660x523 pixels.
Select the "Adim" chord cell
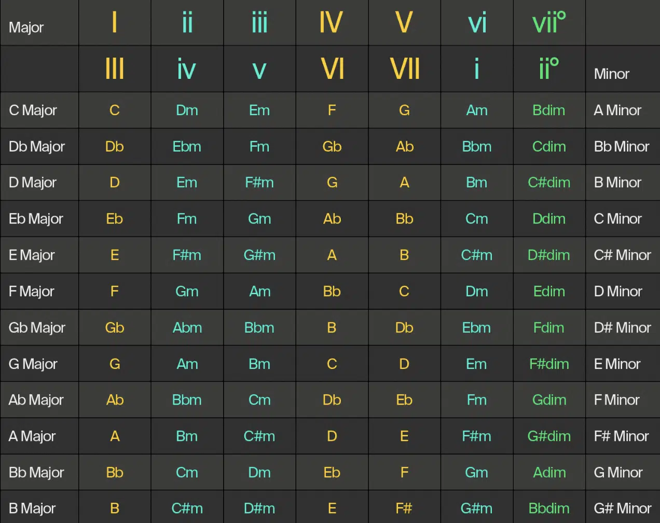point(549,473)
